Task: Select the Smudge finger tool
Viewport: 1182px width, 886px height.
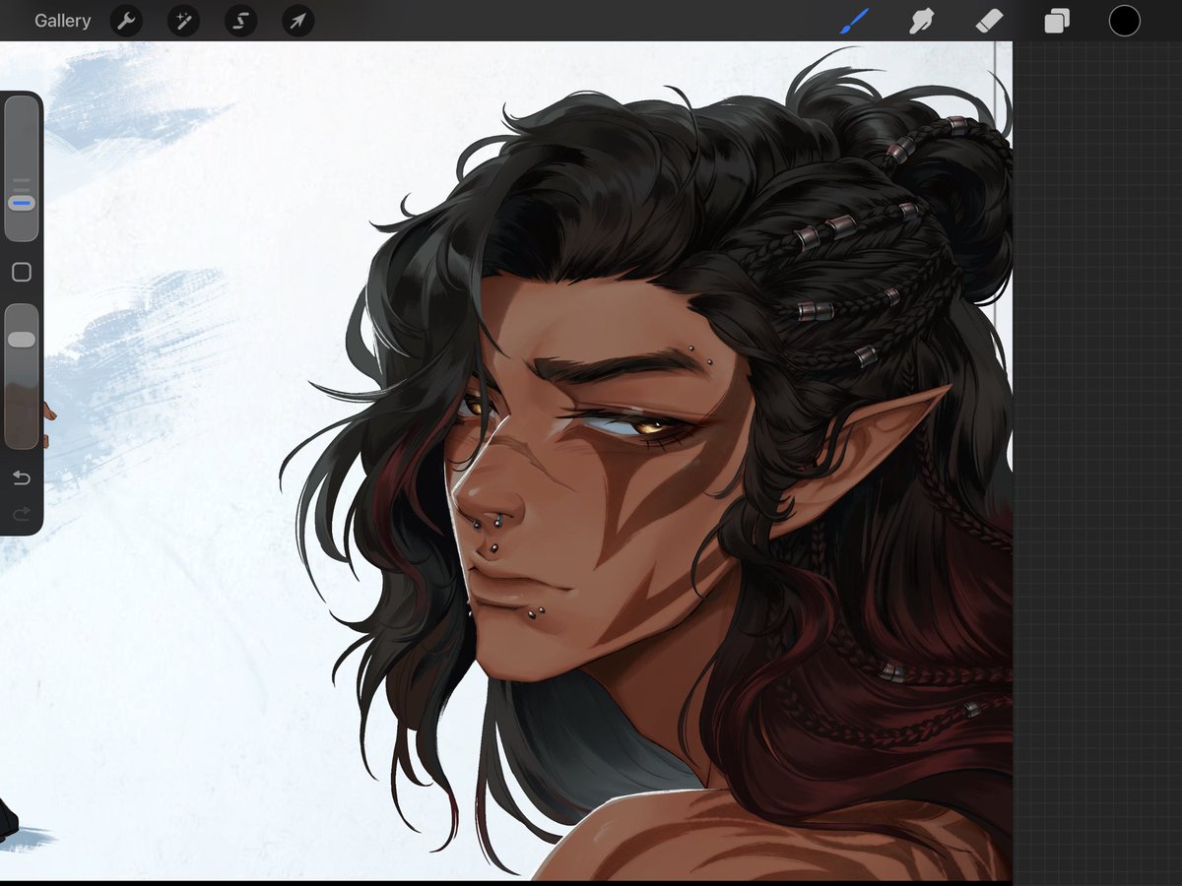Action: click(921, 21)
